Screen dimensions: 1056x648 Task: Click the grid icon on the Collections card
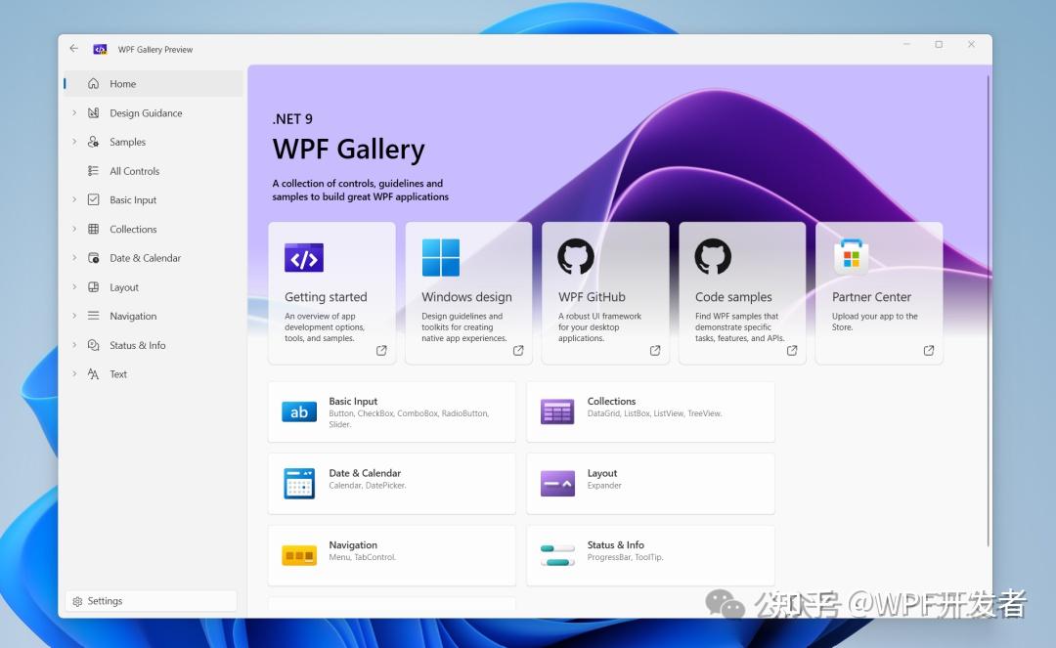click(556, 411)
